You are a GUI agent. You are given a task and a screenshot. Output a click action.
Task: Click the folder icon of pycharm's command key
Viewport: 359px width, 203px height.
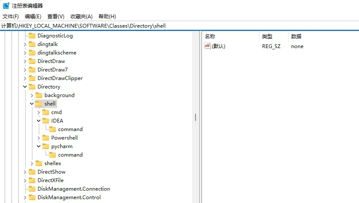53,155
